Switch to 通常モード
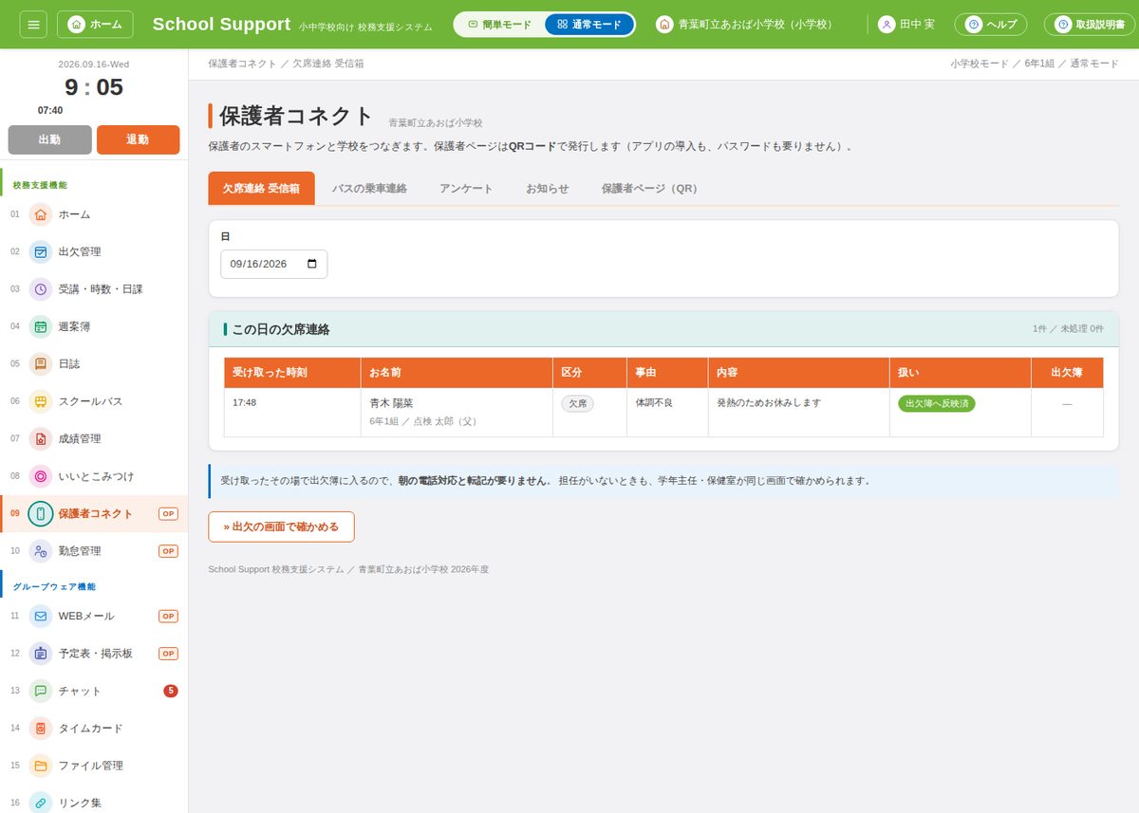This screenshot has width=1139, height=813. [589, 24]
